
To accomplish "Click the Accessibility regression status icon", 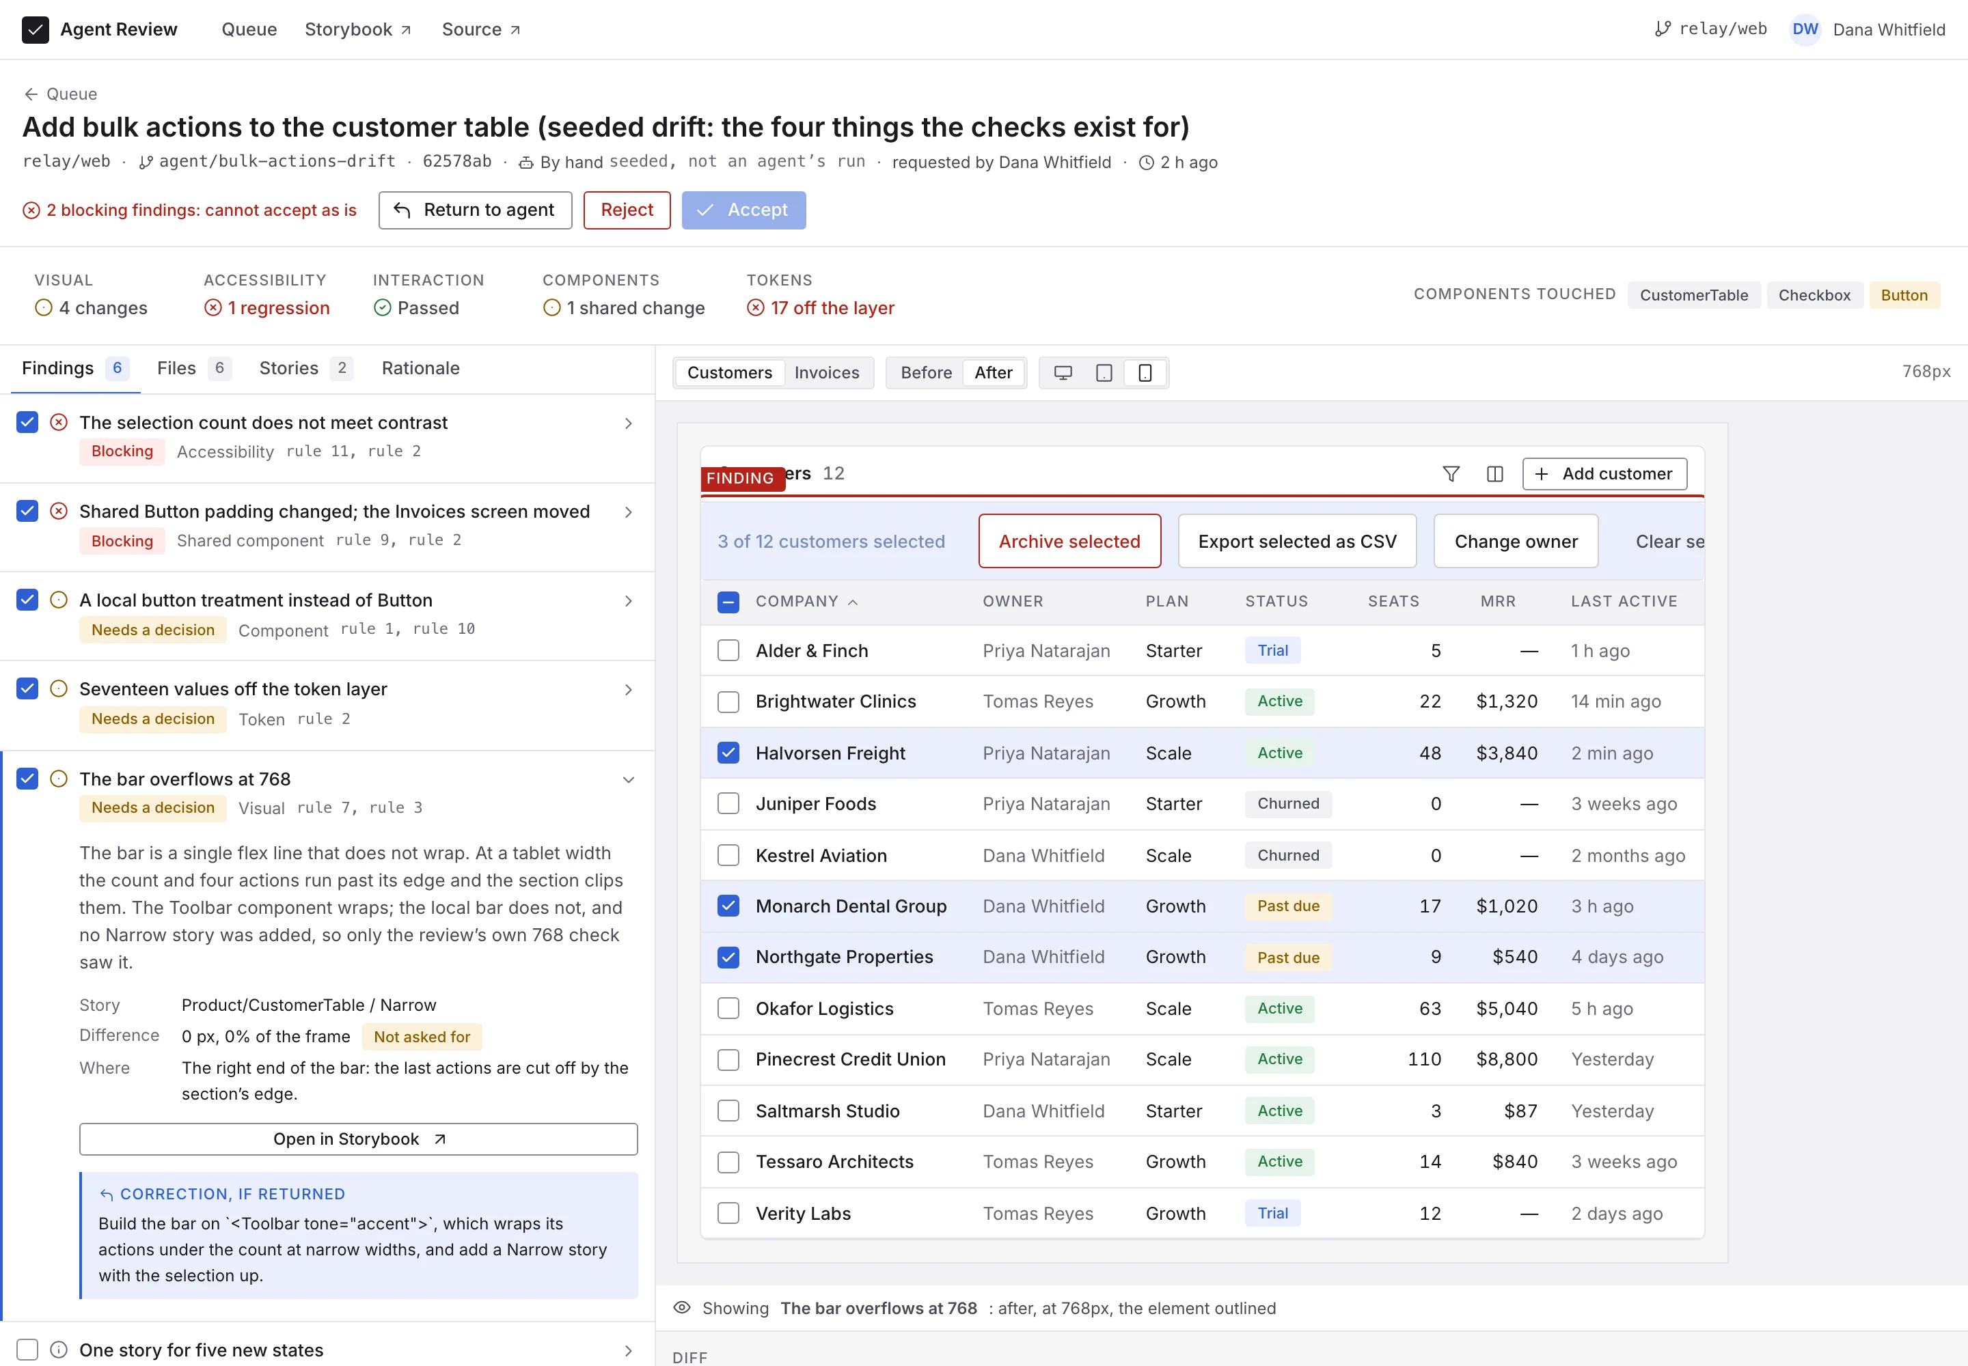I will point(213,307).
